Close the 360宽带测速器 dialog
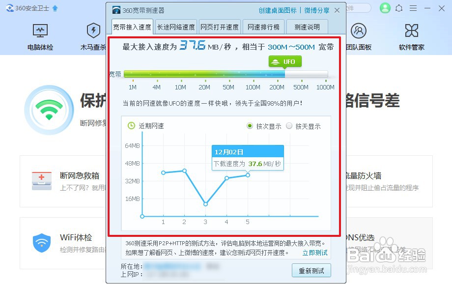Screen dimensions: 452x285 pos(337,10)
